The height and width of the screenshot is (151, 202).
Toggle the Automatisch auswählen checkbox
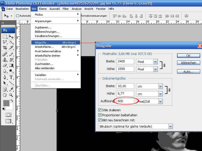(17, 16)
